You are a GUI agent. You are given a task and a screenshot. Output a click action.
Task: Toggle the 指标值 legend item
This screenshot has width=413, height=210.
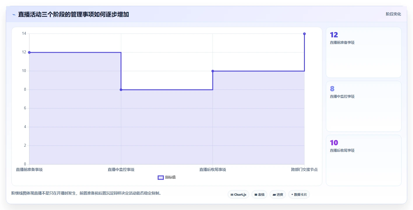pos(167,177)
